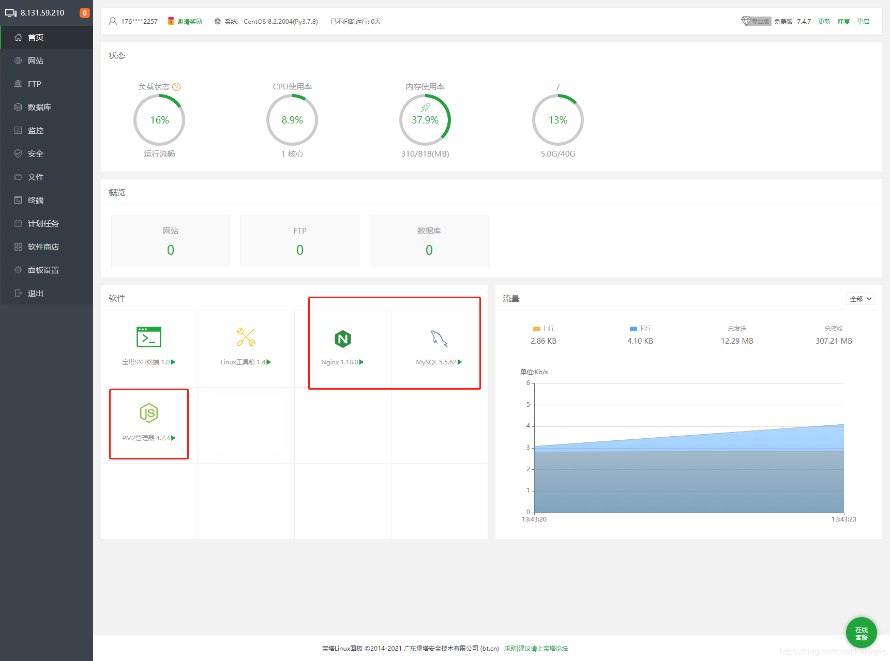Go to the FTP sidebar item

(x=47, y=84)
